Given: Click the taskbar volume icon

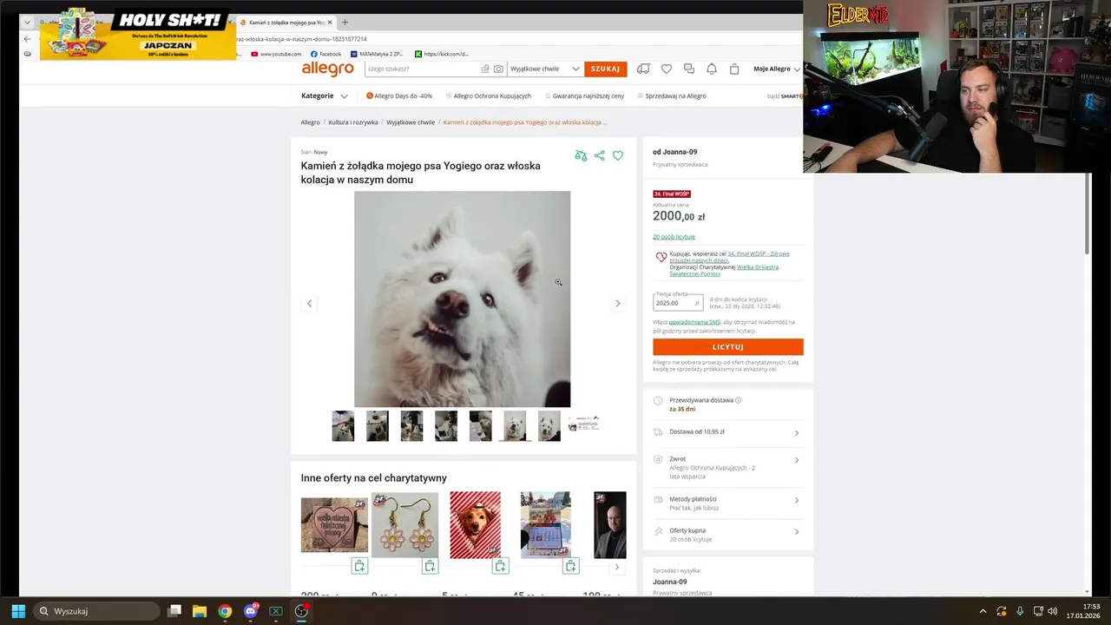Looking at the screenshot, I should [x=1052, y=611].
